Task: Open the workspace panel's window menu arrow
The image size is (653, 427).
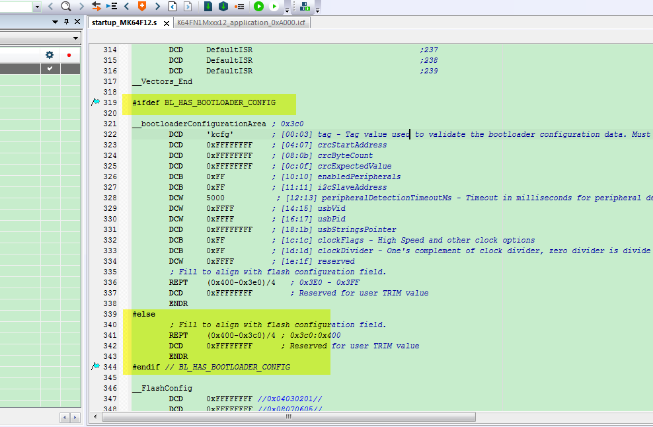Action: click(55, 22)
